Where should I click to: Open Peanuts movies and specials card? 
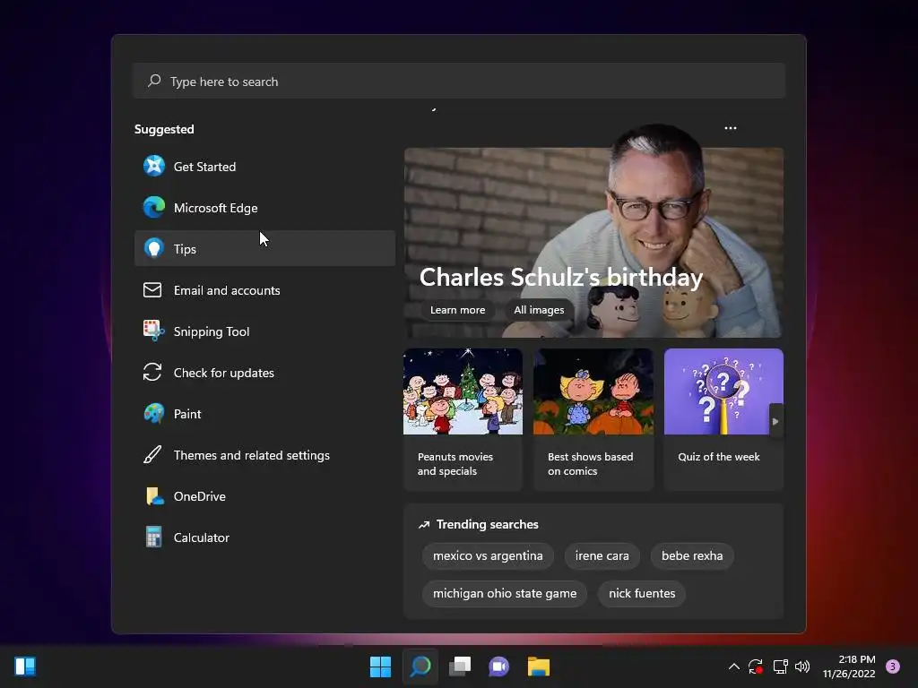coord(463,419)
